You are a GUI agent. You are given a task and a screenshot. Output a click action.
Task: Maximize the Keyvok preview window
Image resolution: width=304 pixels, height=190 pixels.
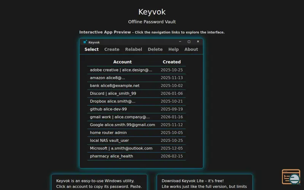pyautogui.click(x=189, y=42)
